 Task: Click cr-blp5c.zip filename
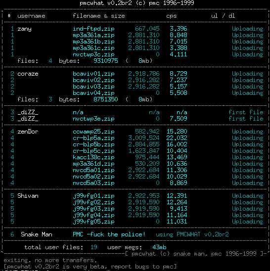[93, 151]
